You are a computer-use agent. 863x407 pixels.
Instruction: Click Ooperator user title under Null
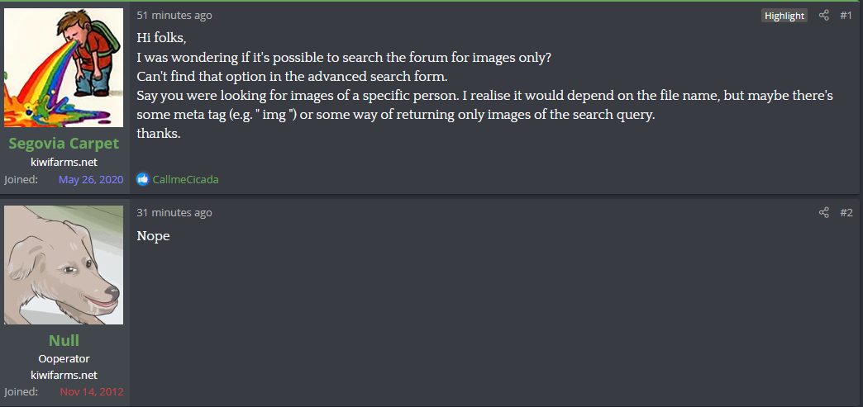[x=64, y=359]
